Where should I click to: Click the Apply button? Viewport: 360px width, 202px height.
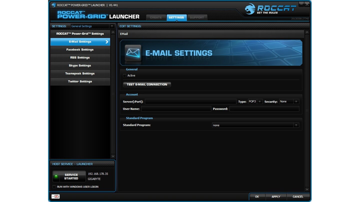click(276, 197)
